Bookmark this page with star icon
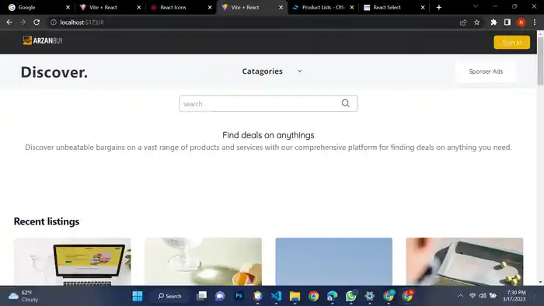The height and width of the screenshot is (306, 544). (x=477, y=23)
